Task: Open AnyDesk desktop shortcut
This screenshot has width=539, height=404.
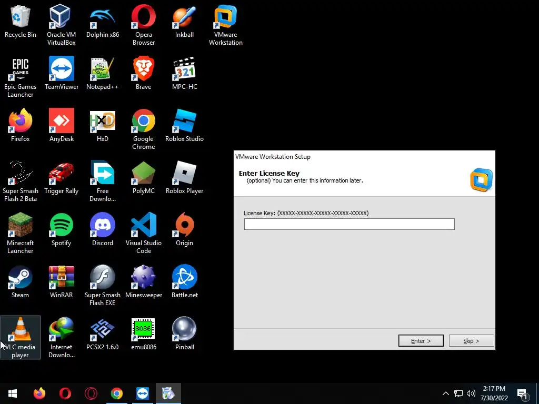Action: pos(62,125)
